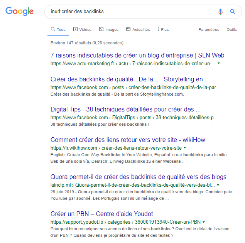Switch to the Actualités tab
The width and height of the screenshot is (245, 243).
click(x=138, y=30)
